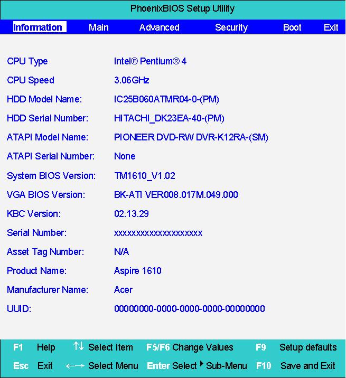The height and width of the screenshot is (378, 346).
Task: Select the Information tab
Action: tap(40, 27)
